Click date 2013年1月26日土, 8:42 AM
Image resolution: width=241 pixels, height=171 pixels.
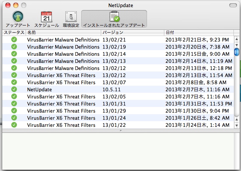click(197, 118)
